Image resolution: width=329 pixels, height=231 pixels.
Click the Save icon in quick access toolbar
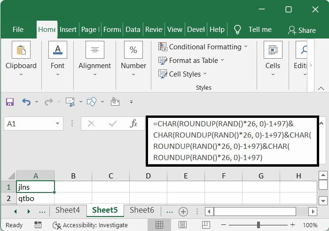click(x=10, y=101)
